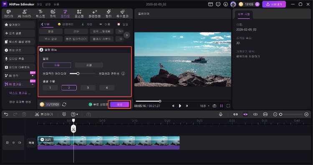Set generation quantity to 1

(x=50, y=87)
